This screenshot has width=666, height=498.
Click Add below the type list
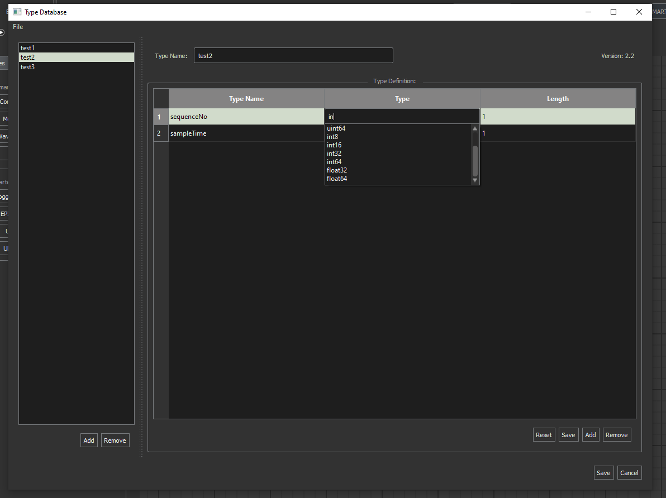pyautogui.click(x=89, y=440)
